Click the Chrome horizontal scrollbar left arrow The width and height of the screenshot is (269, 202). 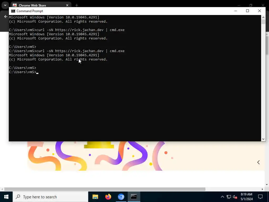coord(2,189)
